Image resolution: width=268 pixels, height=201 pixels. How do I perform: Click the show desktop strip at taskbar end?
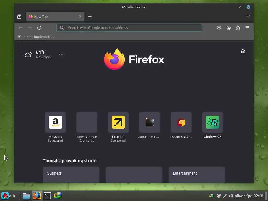(266, 196)
